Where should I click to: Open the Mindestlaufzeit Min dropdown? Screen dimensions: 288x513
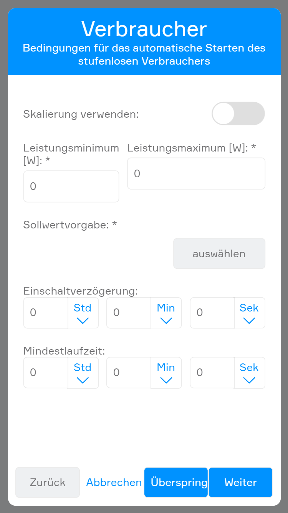(166, 373)
